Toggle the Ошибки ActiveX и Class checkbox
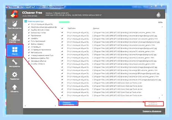Image resolution: width=172 pixels, height=120 pixels. click(29, 30)
